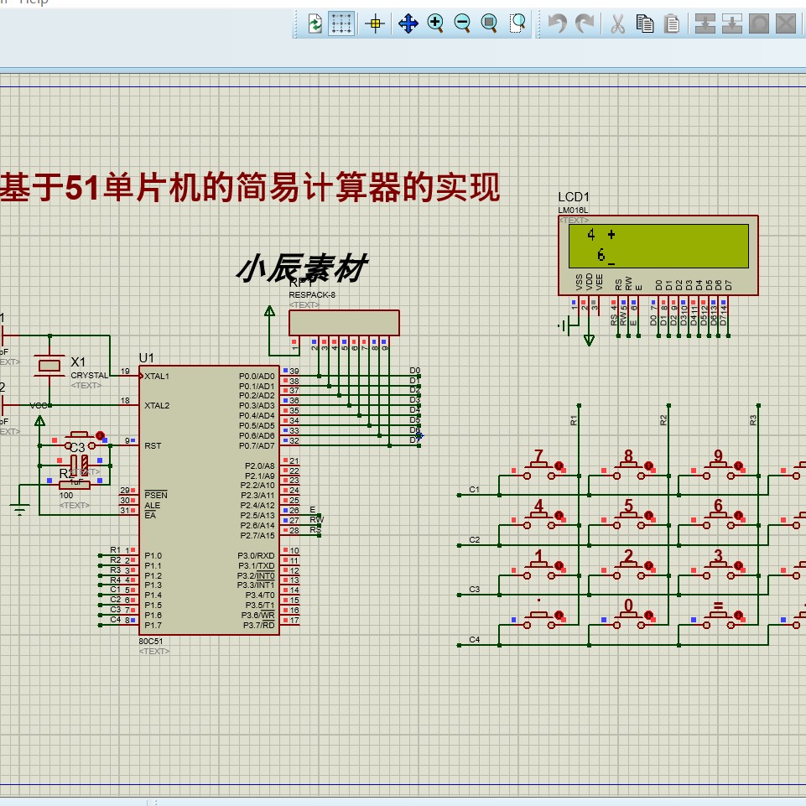Viewport: 806px width, 806px height.
Task: Click the Block Copy icon
Action: point(705,23)
